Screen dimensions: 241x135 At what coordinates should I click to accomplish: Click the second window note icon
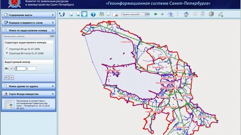[x=202, y=14]
